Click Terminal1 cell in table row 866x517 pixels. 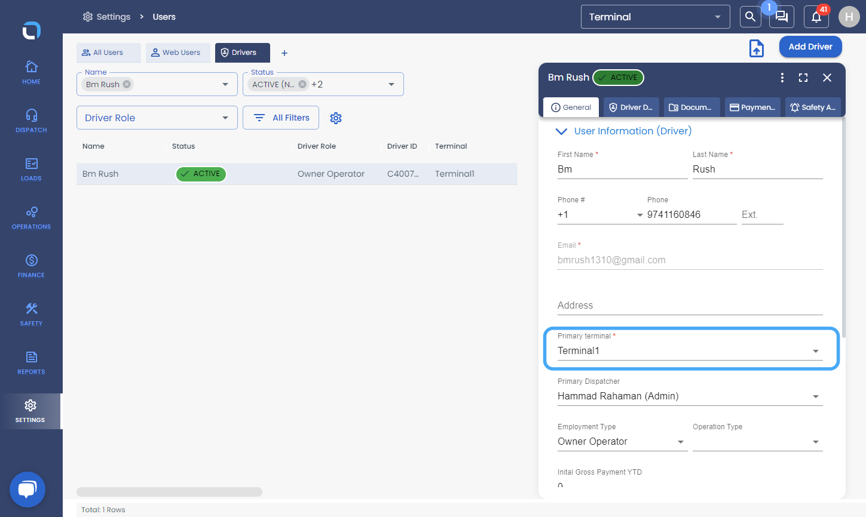click(455, 174)
